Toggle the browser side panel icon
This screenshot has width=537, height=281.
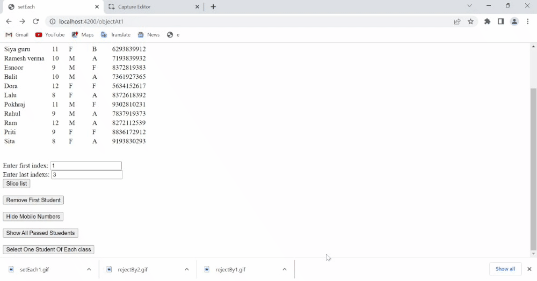[x=500, y=21]
